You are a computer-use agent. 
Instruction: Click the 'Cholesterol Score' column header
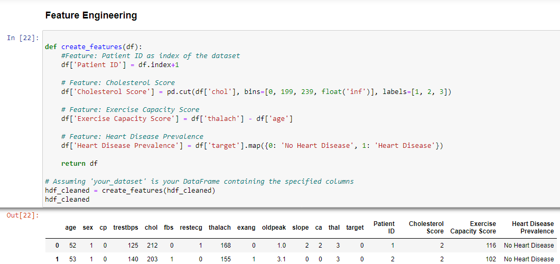(x=426, y=227)
